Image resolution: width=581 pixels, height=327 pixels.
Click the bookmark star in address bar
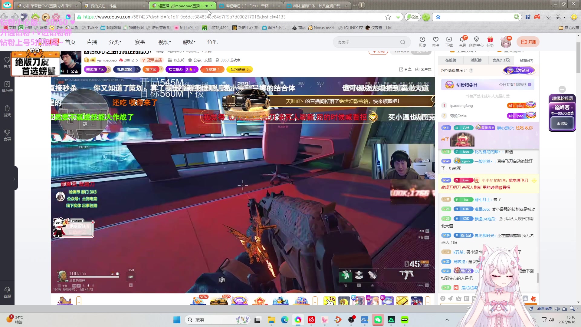388,17
